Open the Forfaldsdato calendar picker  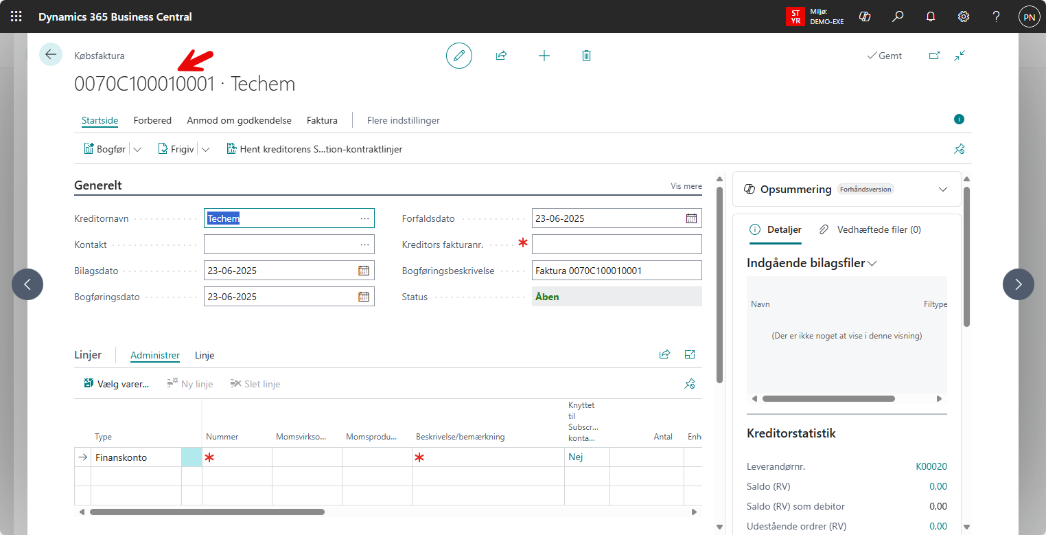pos(691,218)
